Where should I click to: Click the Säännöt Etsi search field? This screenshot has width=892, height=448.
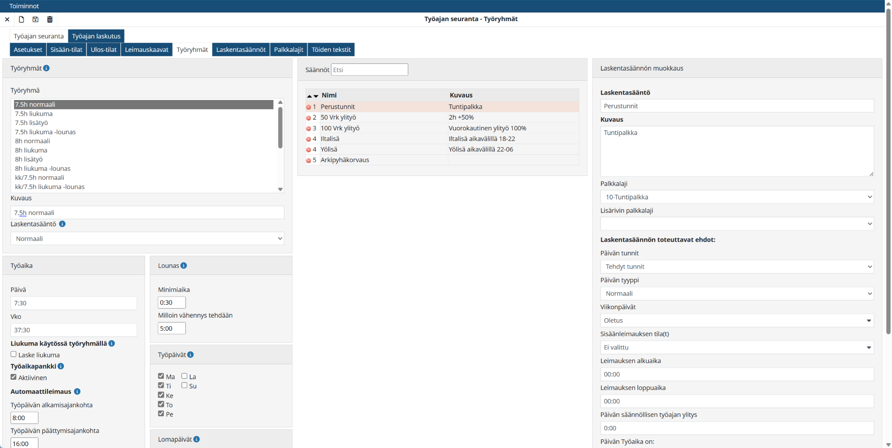369,70
